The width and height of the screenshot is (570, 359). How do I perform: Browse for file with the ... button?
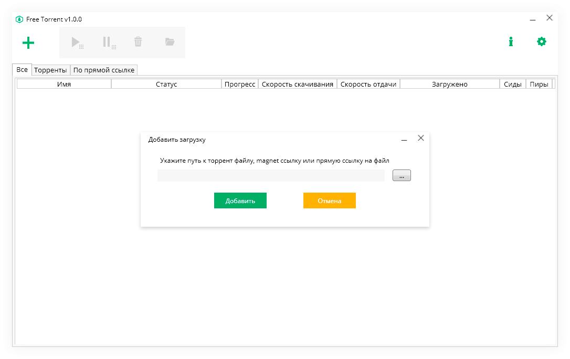(402, 175)
